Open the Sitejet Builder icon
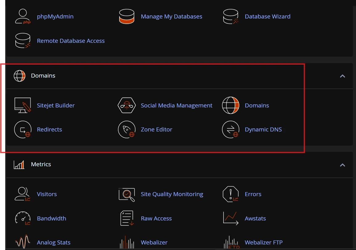Viewport: 356px width, 250px height. click(x=23, y=105)
